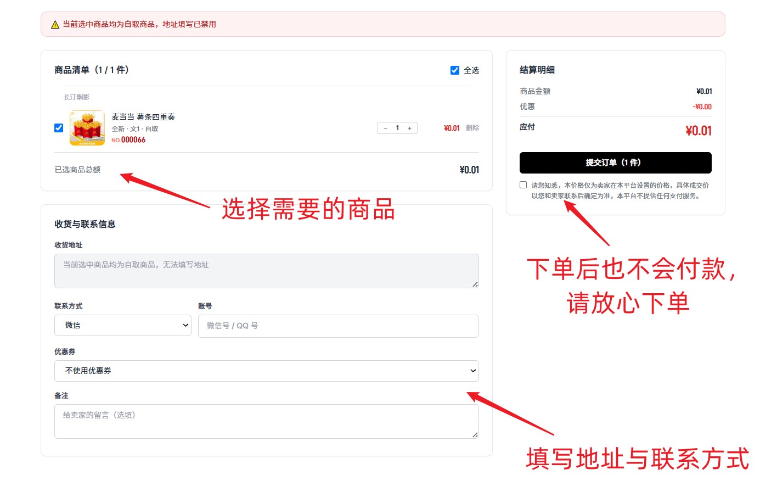Image resolution: width=777 pixels, height=492 pixels.
Task: Click the 收货与联系信息 section heading
Action: (85, 224)
